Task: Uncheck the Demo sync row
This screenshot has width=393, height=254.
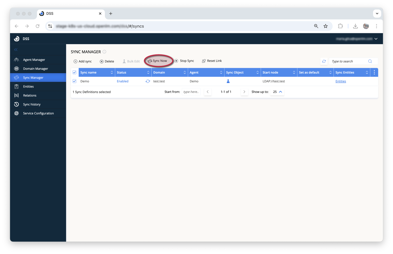Action: coord(74,81)
